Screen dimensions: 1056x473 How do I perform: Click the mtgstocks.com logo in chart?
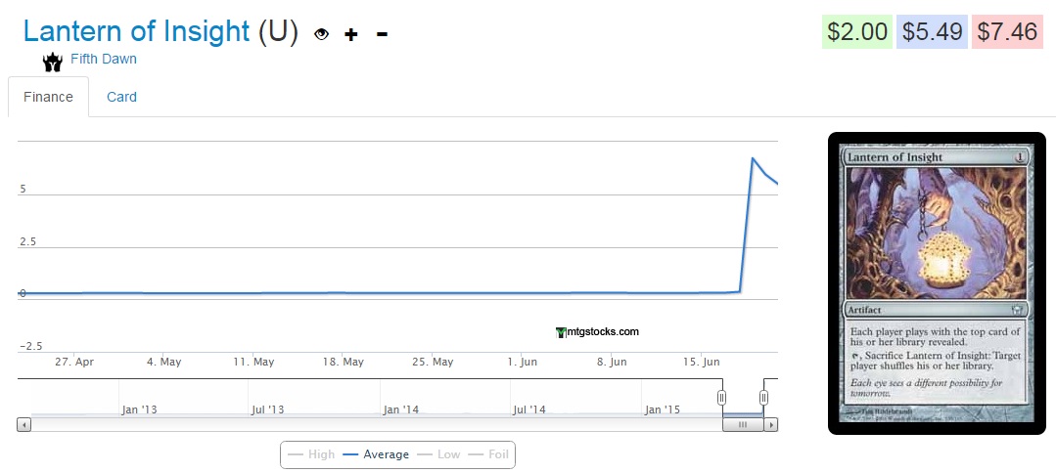tap(596, 331)
